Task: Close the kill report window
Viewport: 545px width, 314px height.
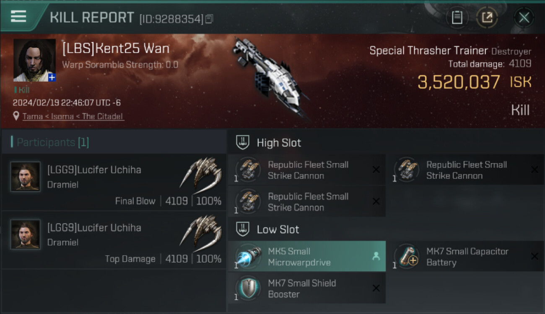Action: [x=524, y=18]
